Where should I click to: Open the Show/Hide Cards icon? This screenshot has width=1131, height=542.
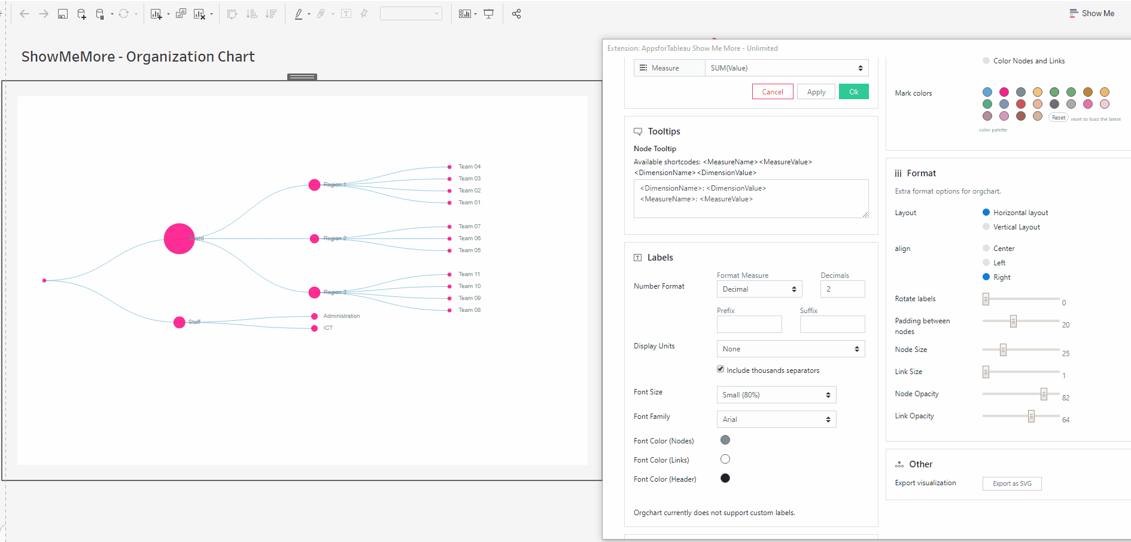[x=465, y=14]
